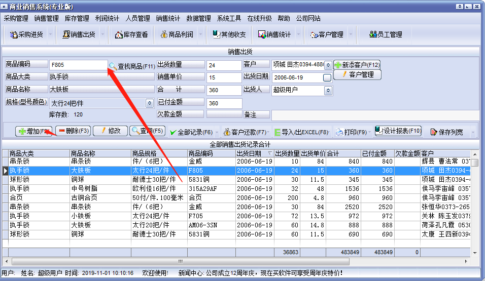Open 销售出货 sales toolbar icon
485x281 pixels.
click(66, 34)
